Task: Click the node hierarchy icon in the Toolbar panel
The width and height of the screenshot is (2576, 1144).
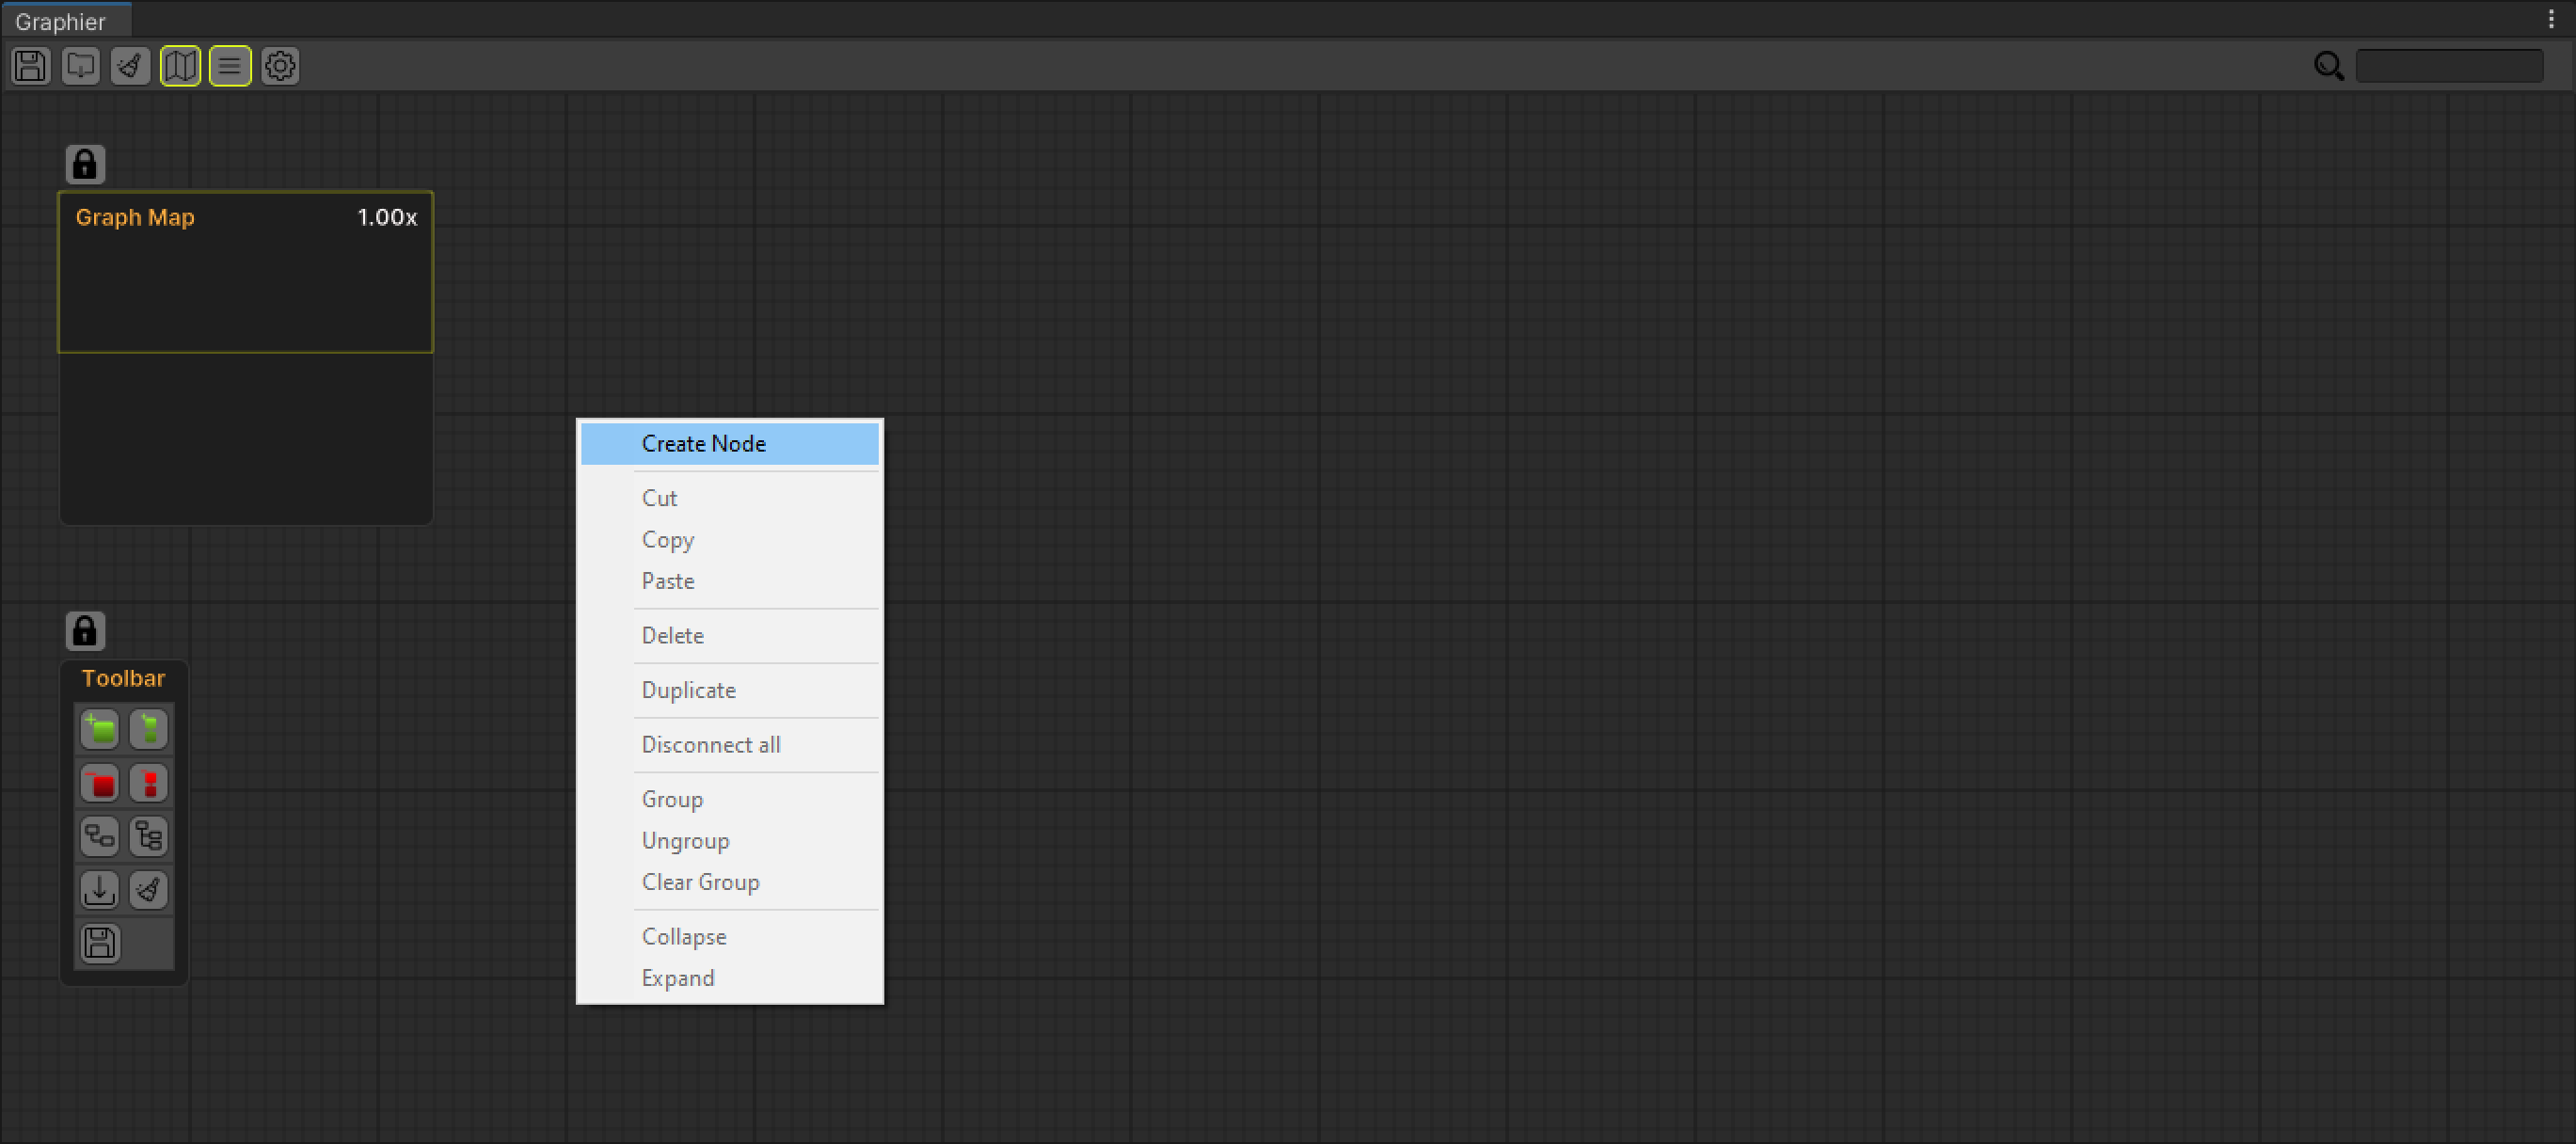Action: pos(148,836)
